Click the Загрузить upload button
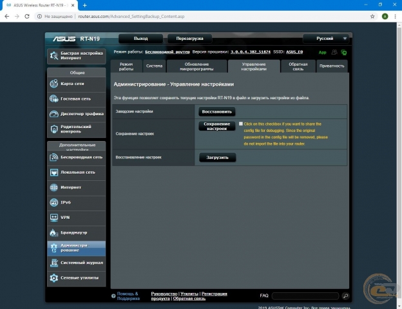402x309 pixels. pyautogui.click(x=217, y=157)
